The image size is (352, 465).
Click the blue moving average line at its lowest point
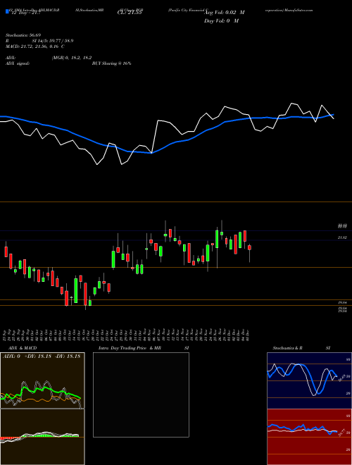pyautogui.click(x=151, y=153)
